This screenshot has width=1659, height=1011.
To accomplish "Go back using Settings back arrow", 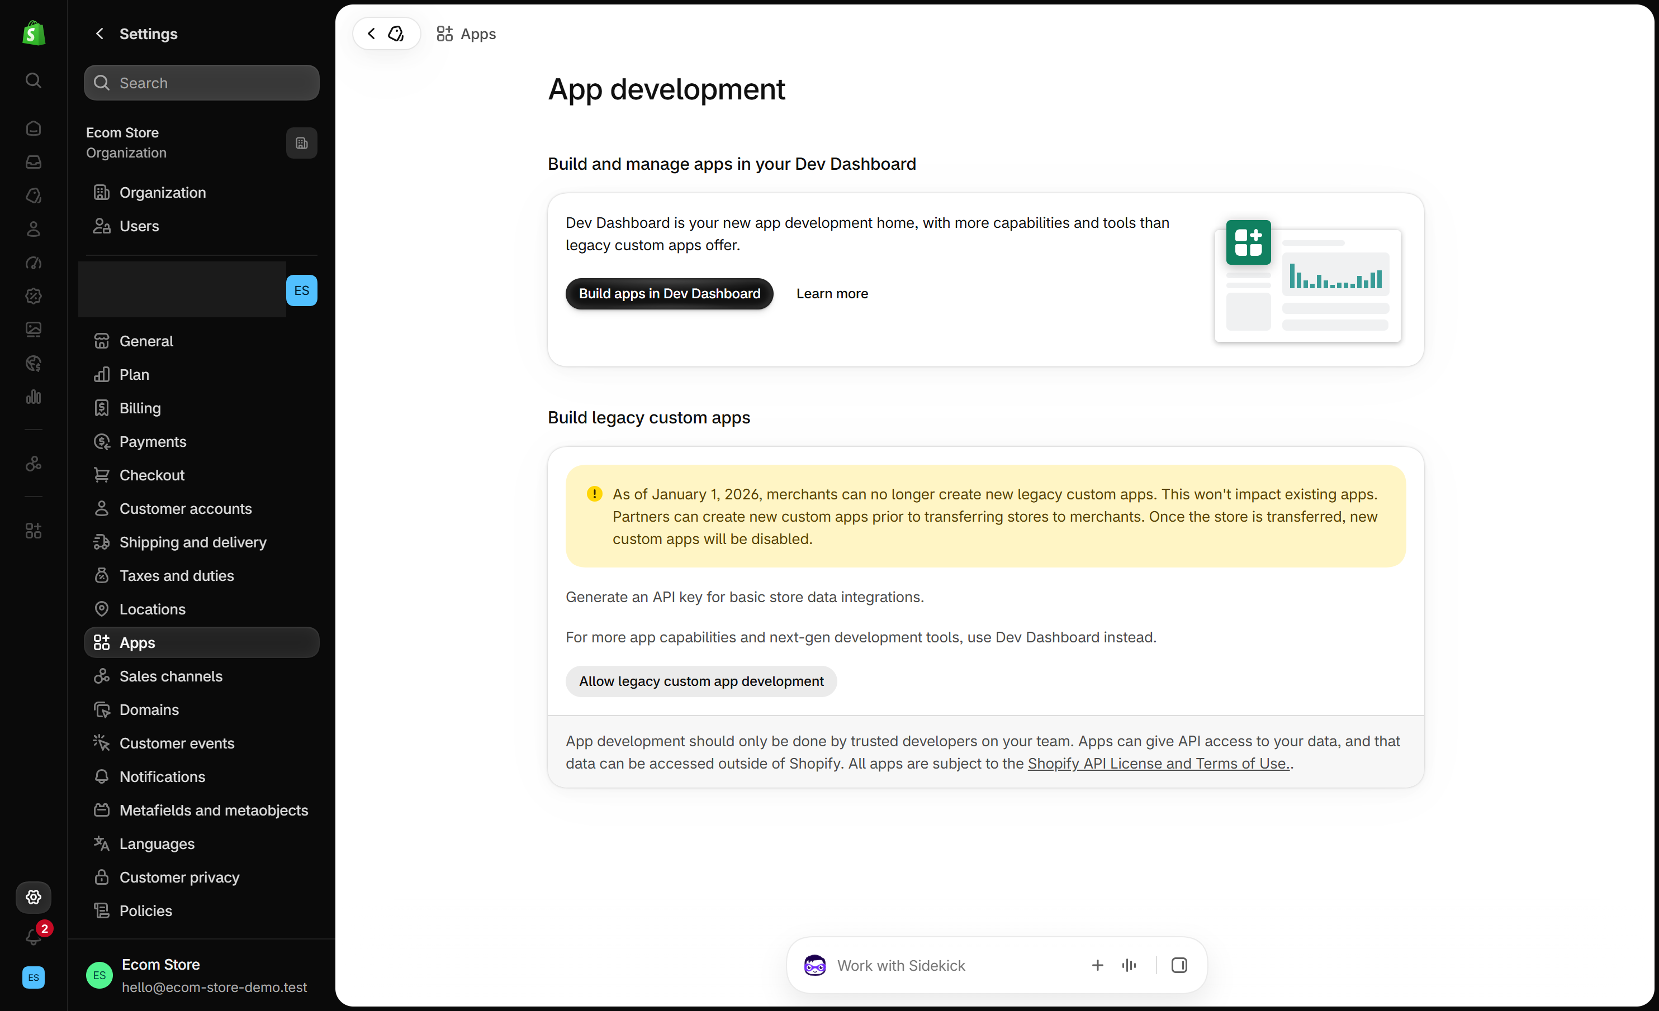I will pos(99,34).
